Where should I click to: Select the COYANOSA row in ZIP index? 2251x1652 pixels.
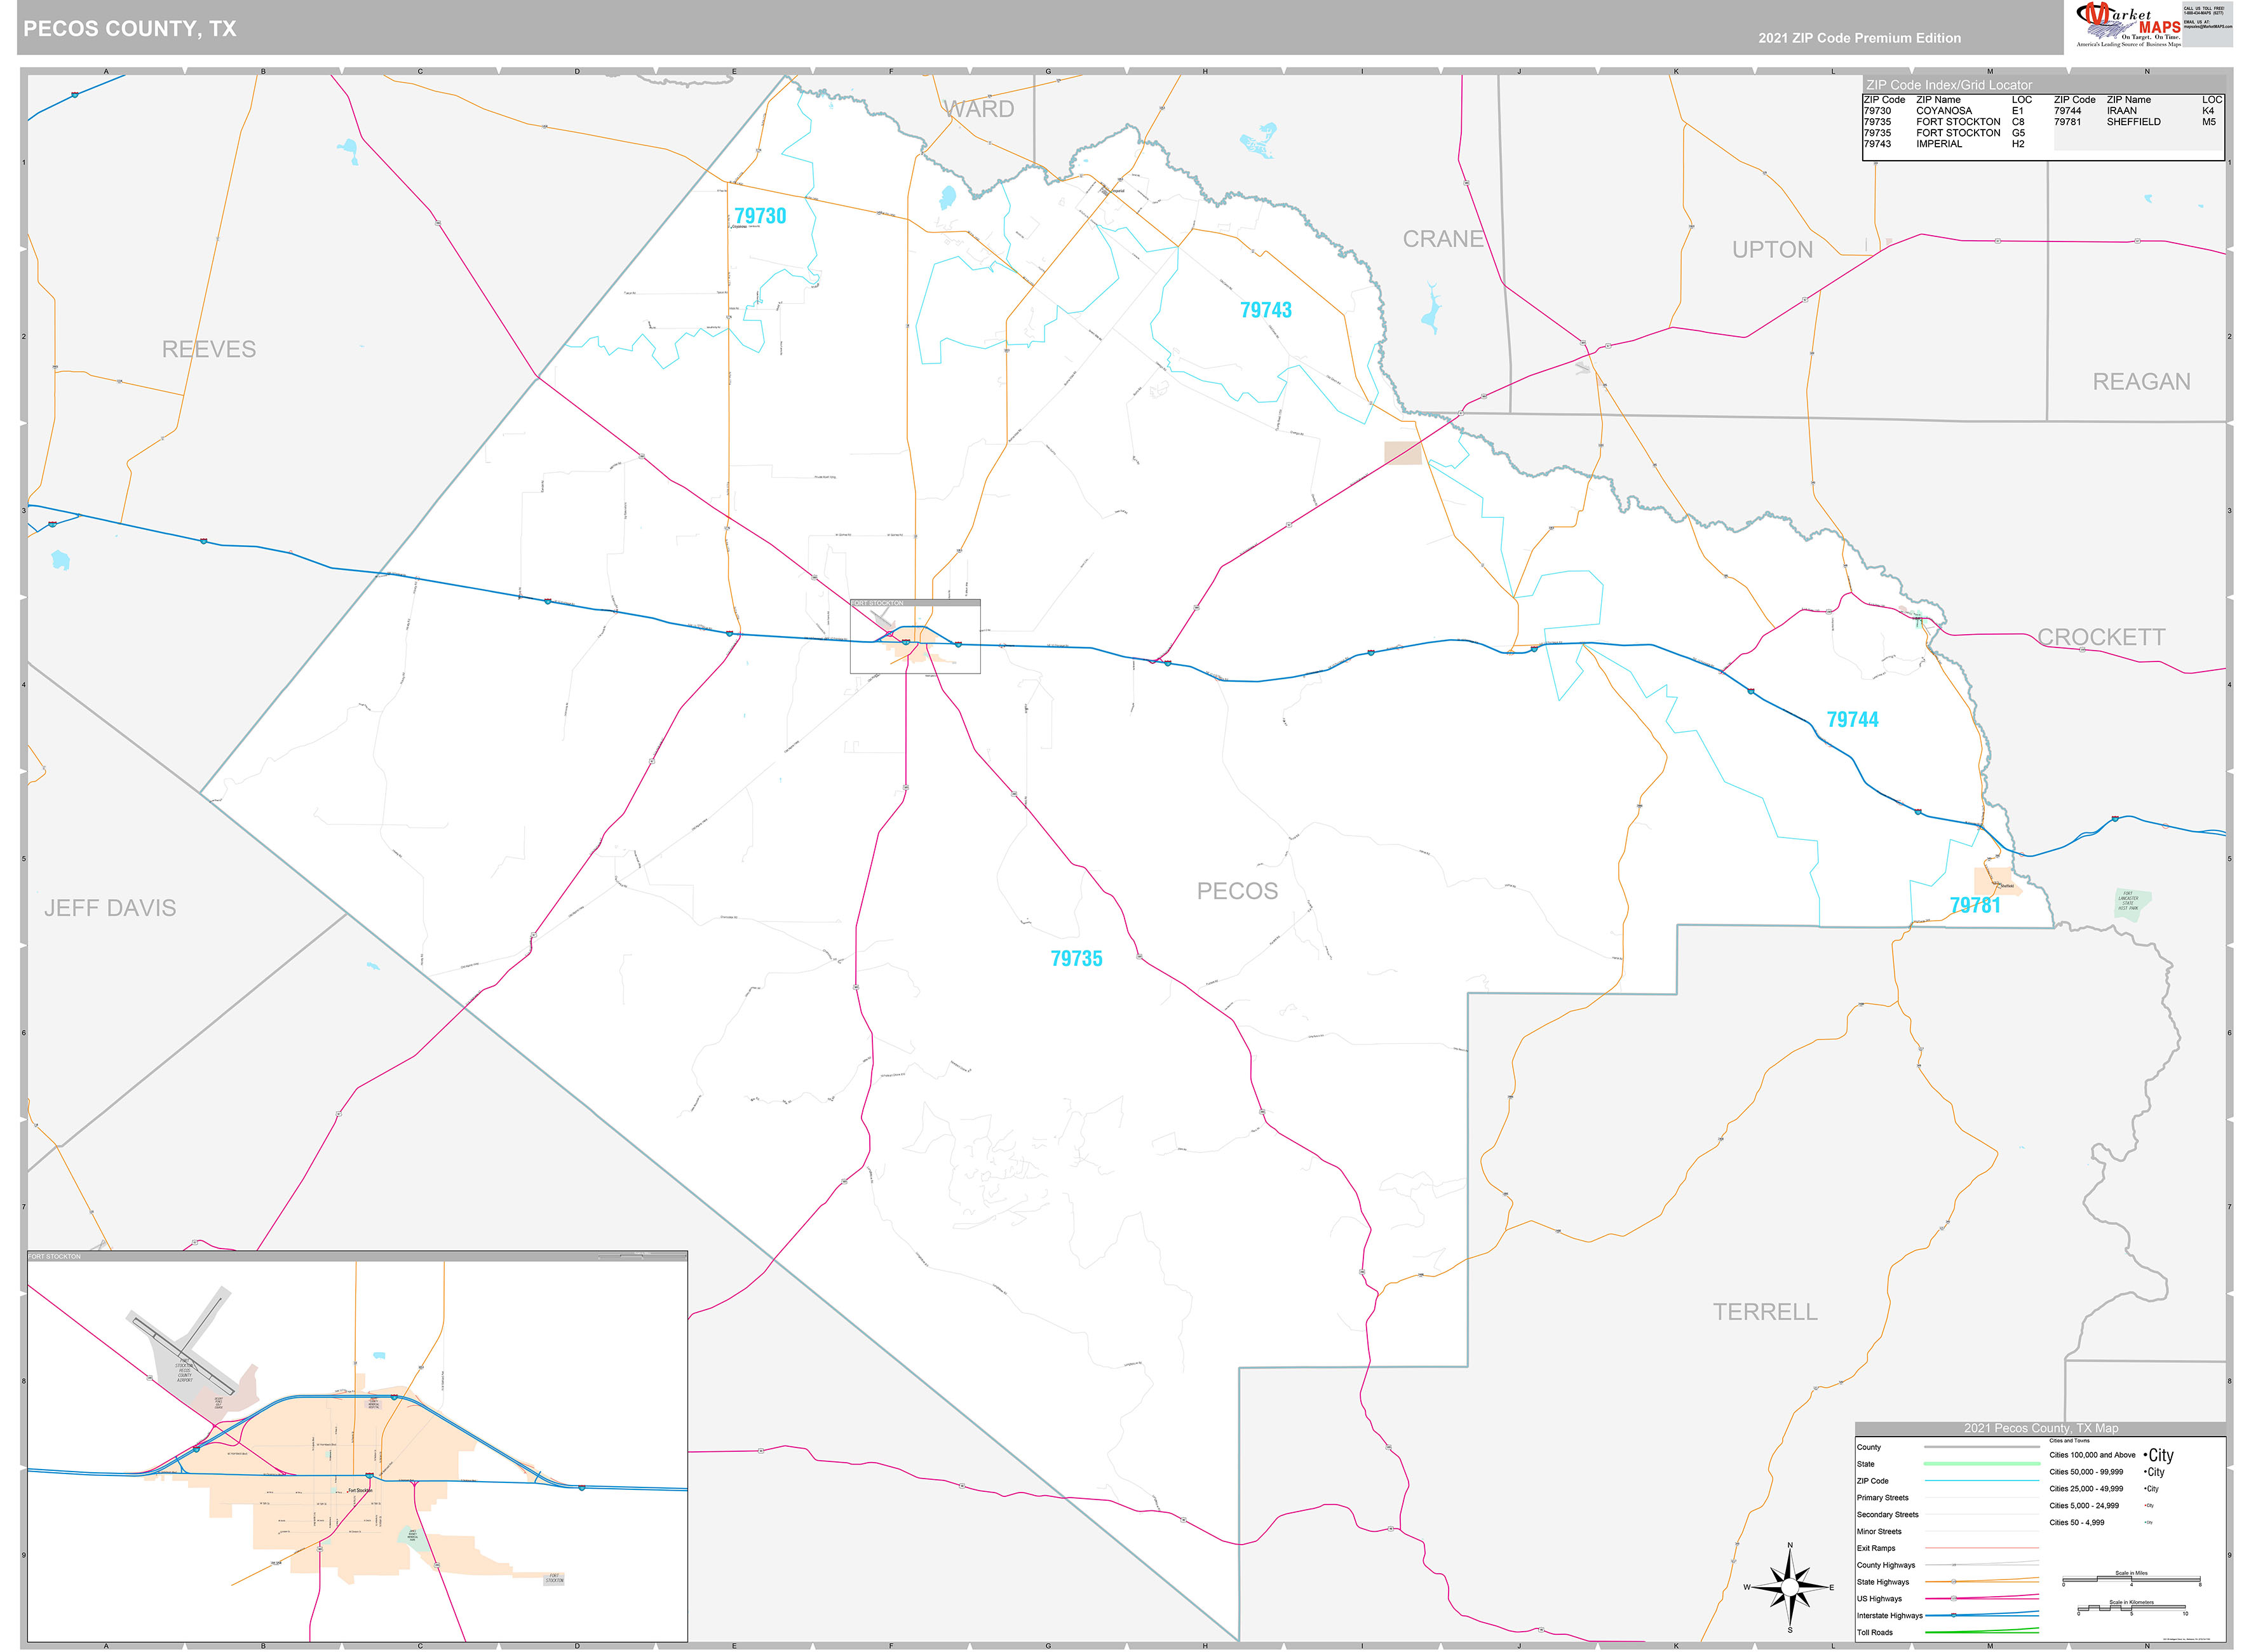pyautogui.click(x=1944, y=111)
